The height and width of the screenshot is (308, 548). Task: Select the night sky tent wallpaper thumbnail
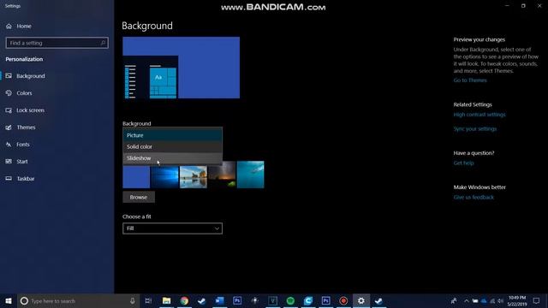[222, 175]
